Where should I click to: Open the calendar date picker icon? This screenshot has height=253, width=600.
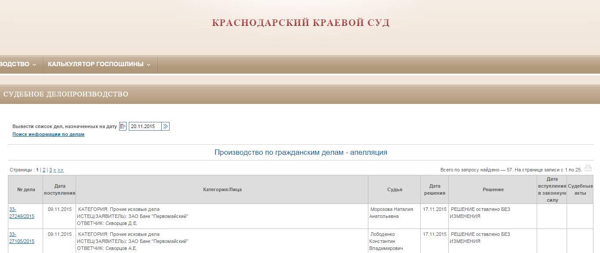(x=122, y=126)
